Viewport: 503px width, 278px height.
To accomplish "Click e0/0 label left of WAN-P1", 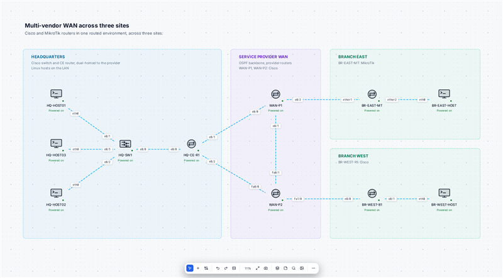I will click(x=255, y=112).
